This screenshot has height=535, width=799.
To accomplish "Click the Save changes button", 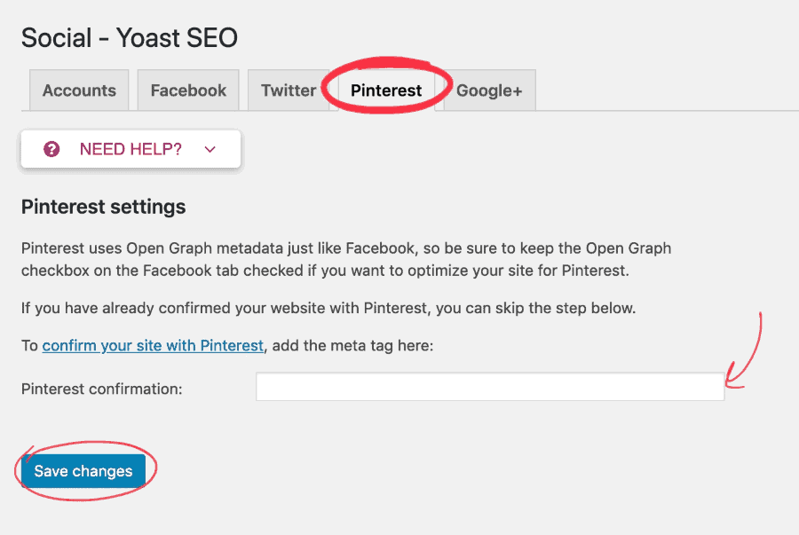I will tap(83, 471).
